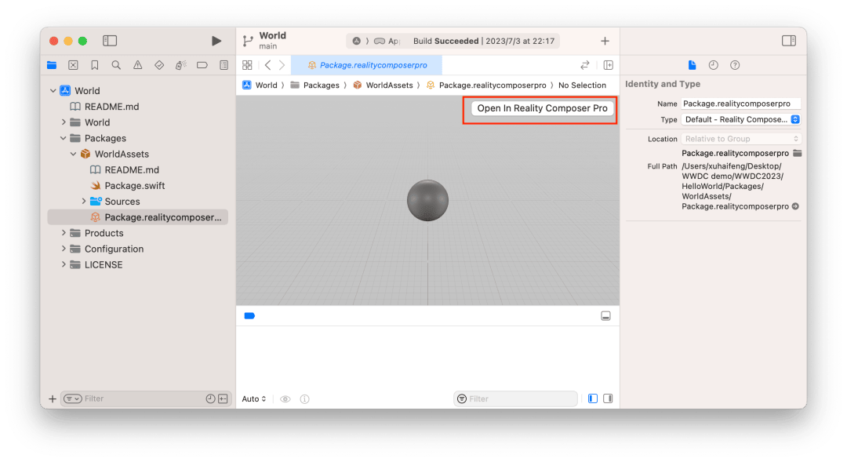Toggle the inspector panel visibility
The width and height of the screenshot is (847, 462).
click(x=789, y=41)
